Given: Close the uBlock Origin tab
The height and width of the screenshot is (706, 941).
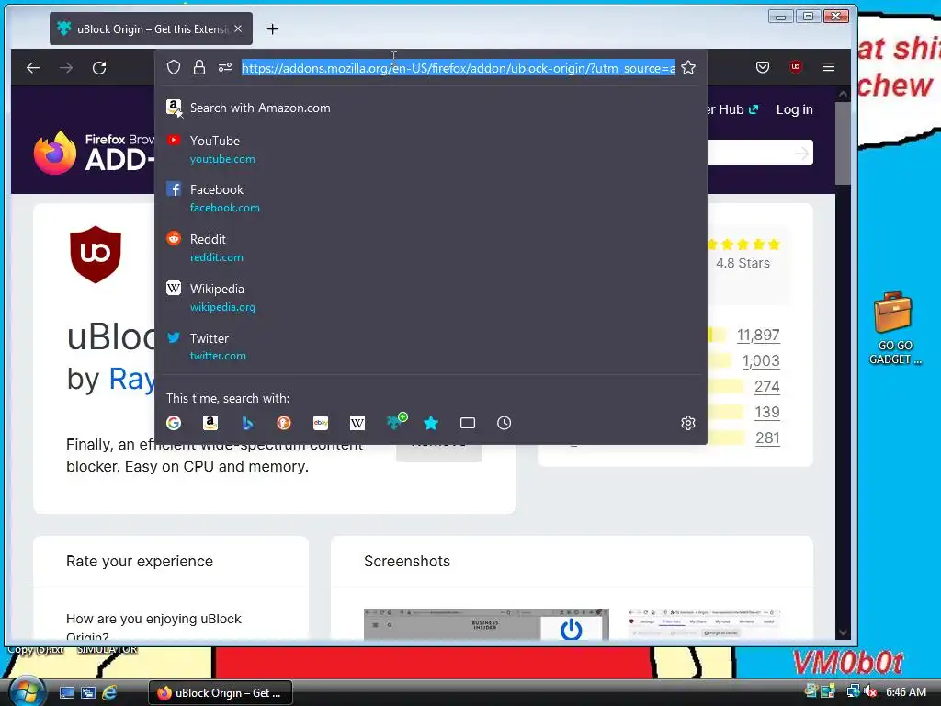Looking at the screenshot, I should (x=238, y=28).
